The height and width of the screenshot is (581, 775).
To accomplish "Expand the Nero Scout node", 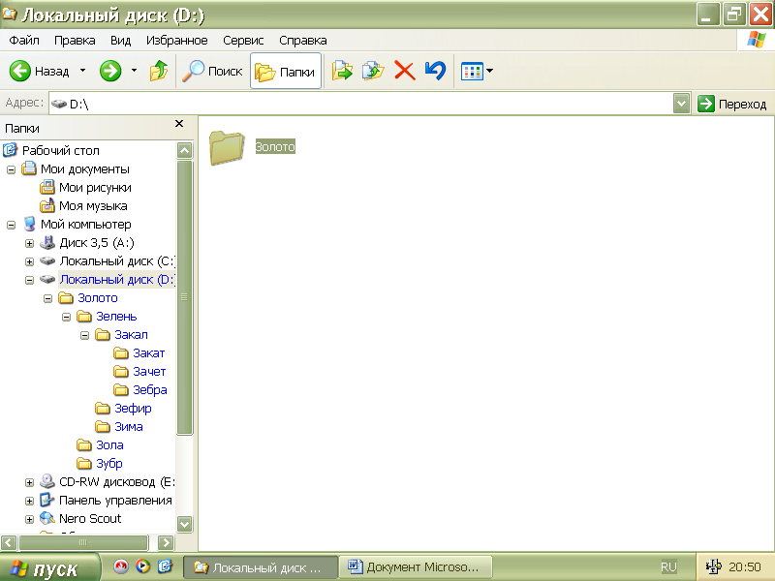I will tap(30, 519).
